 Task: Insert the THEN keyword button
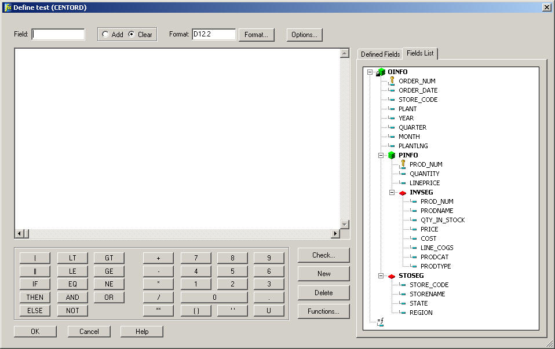click(x=35, y=297)
